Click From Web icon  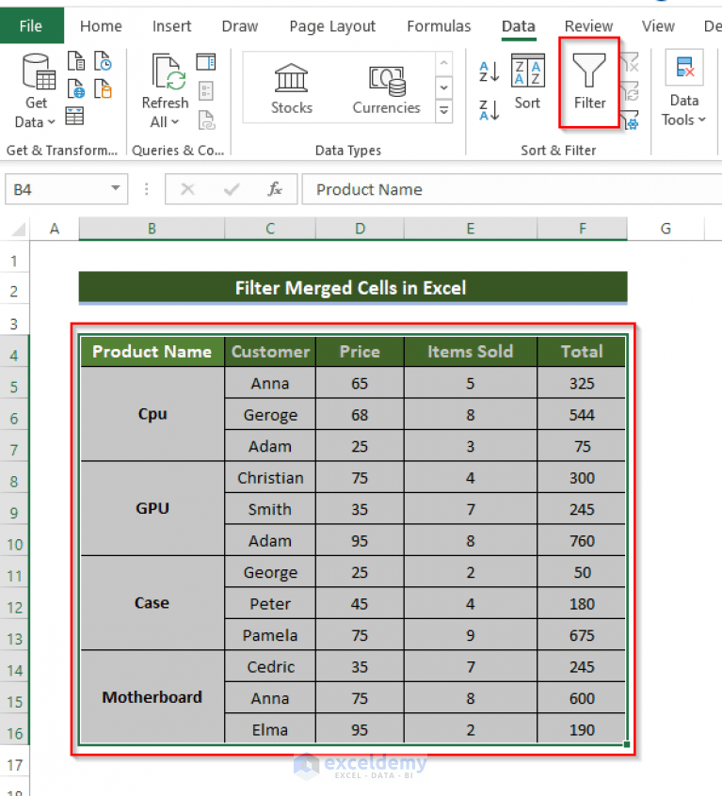pos(76,88)
